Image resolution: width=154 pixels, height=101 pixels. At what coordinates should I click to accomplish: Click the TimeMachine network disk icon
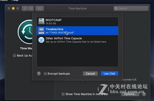click(x=41, y=31)
